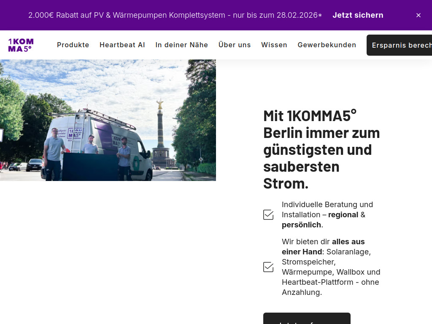Open the 'Über uns' menu

pos(235,45)
